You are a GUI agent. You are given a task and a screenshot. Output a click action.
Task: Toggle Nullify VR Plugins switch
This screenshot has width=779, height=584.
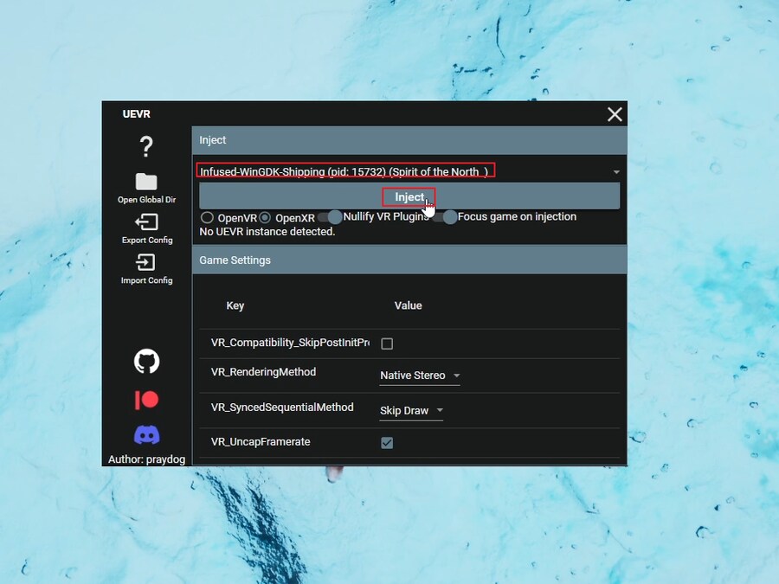tap(330, 217)
